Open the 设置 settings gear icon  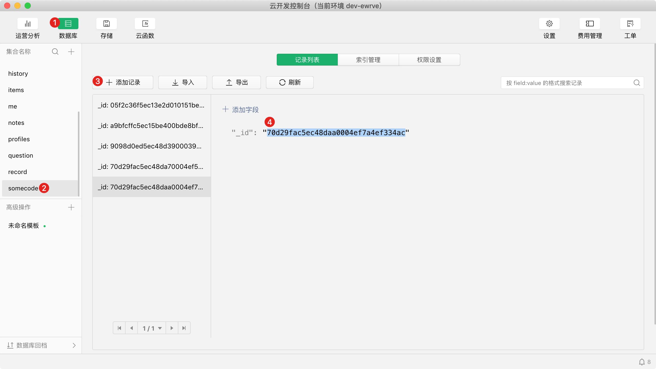pos(549,24)
